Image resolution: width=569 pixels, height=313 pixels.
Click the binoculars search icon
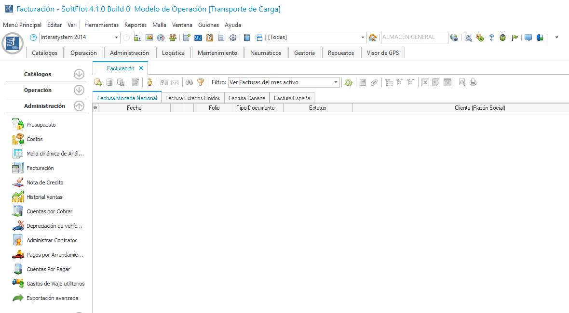[190, 82]
